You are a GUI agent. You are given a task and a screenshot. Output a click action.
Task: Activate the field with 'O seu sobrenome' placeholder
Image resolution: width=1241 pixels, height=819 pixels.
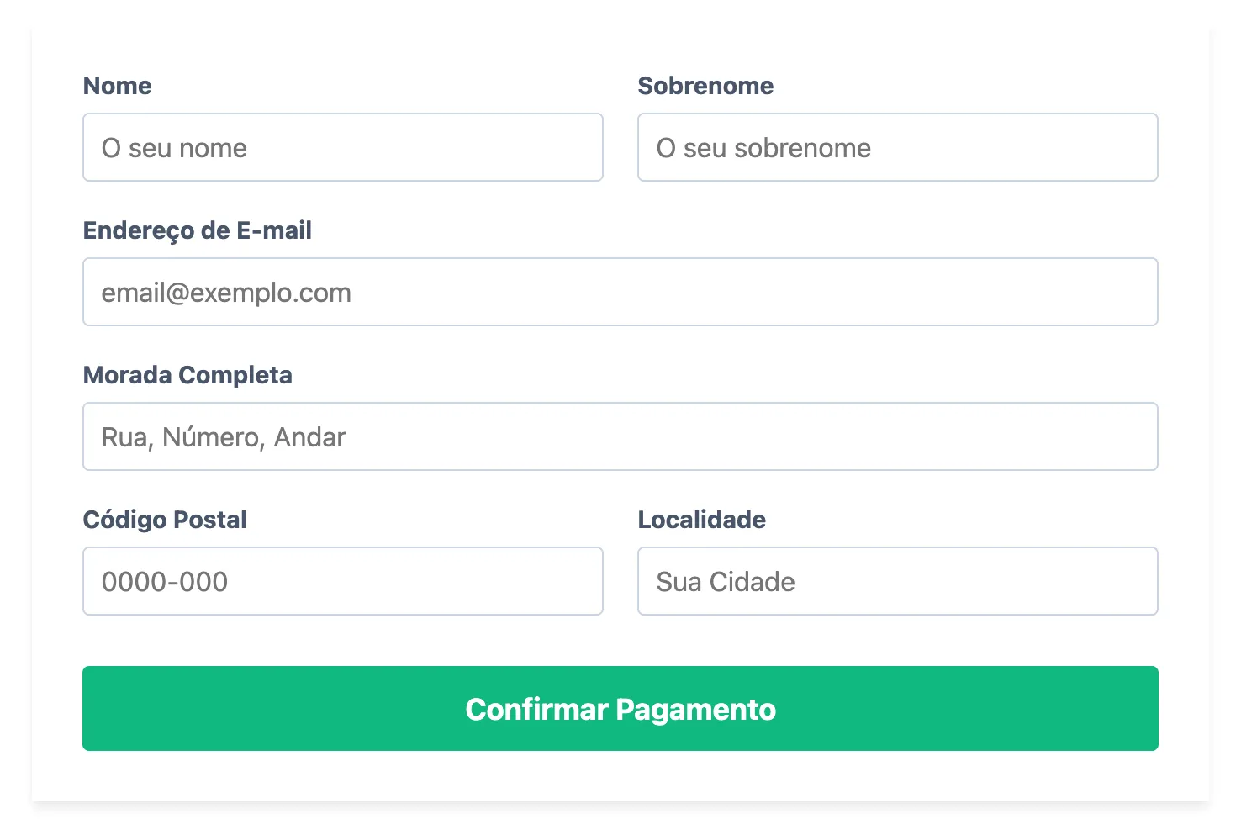898,147
